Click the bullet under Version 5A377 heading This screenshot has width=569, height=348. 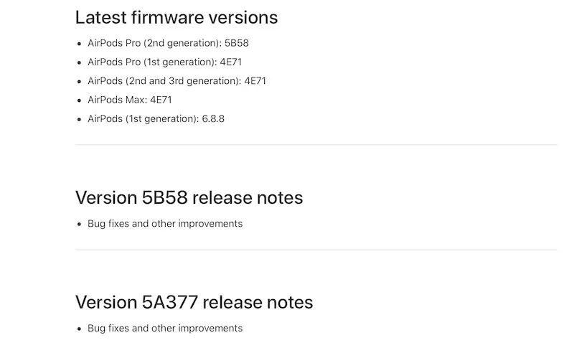pos(79,329)
